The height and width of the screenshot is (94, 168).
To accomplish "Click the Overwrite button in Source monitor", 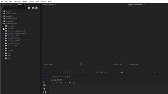I will pyautogui.click(x=102, y=72).
